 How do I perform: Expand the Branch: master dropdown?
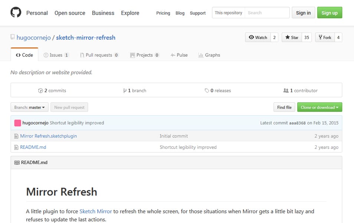click(x=29, y=107)
